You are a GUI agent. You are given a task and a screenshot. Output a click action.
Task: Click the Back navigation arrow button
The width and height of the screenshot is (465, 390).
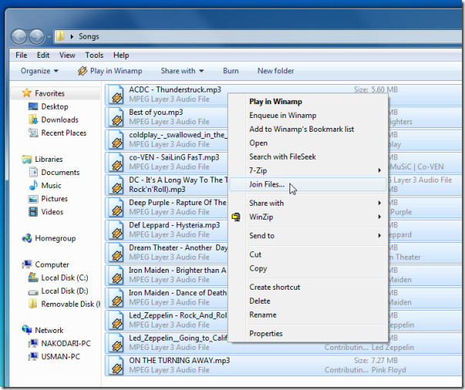pyautogui.click(x=19, y=37)
